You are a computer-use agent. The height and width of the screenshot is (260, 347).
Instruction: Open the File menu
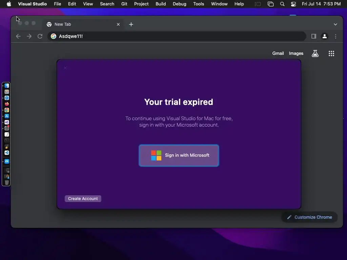click(58, 4)
